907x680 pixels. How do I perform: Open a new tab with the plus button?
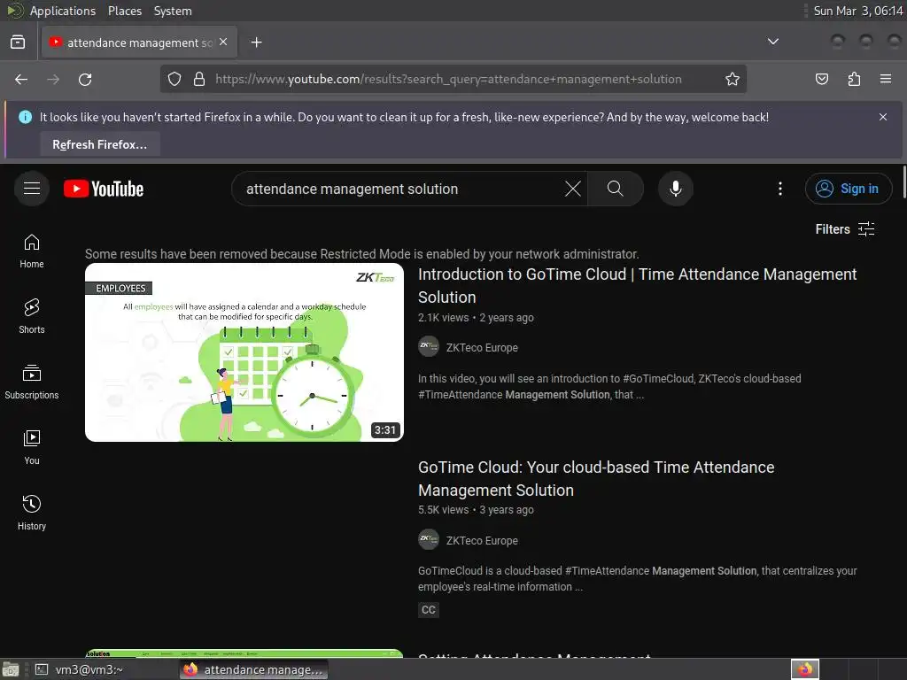click(256, 42)
